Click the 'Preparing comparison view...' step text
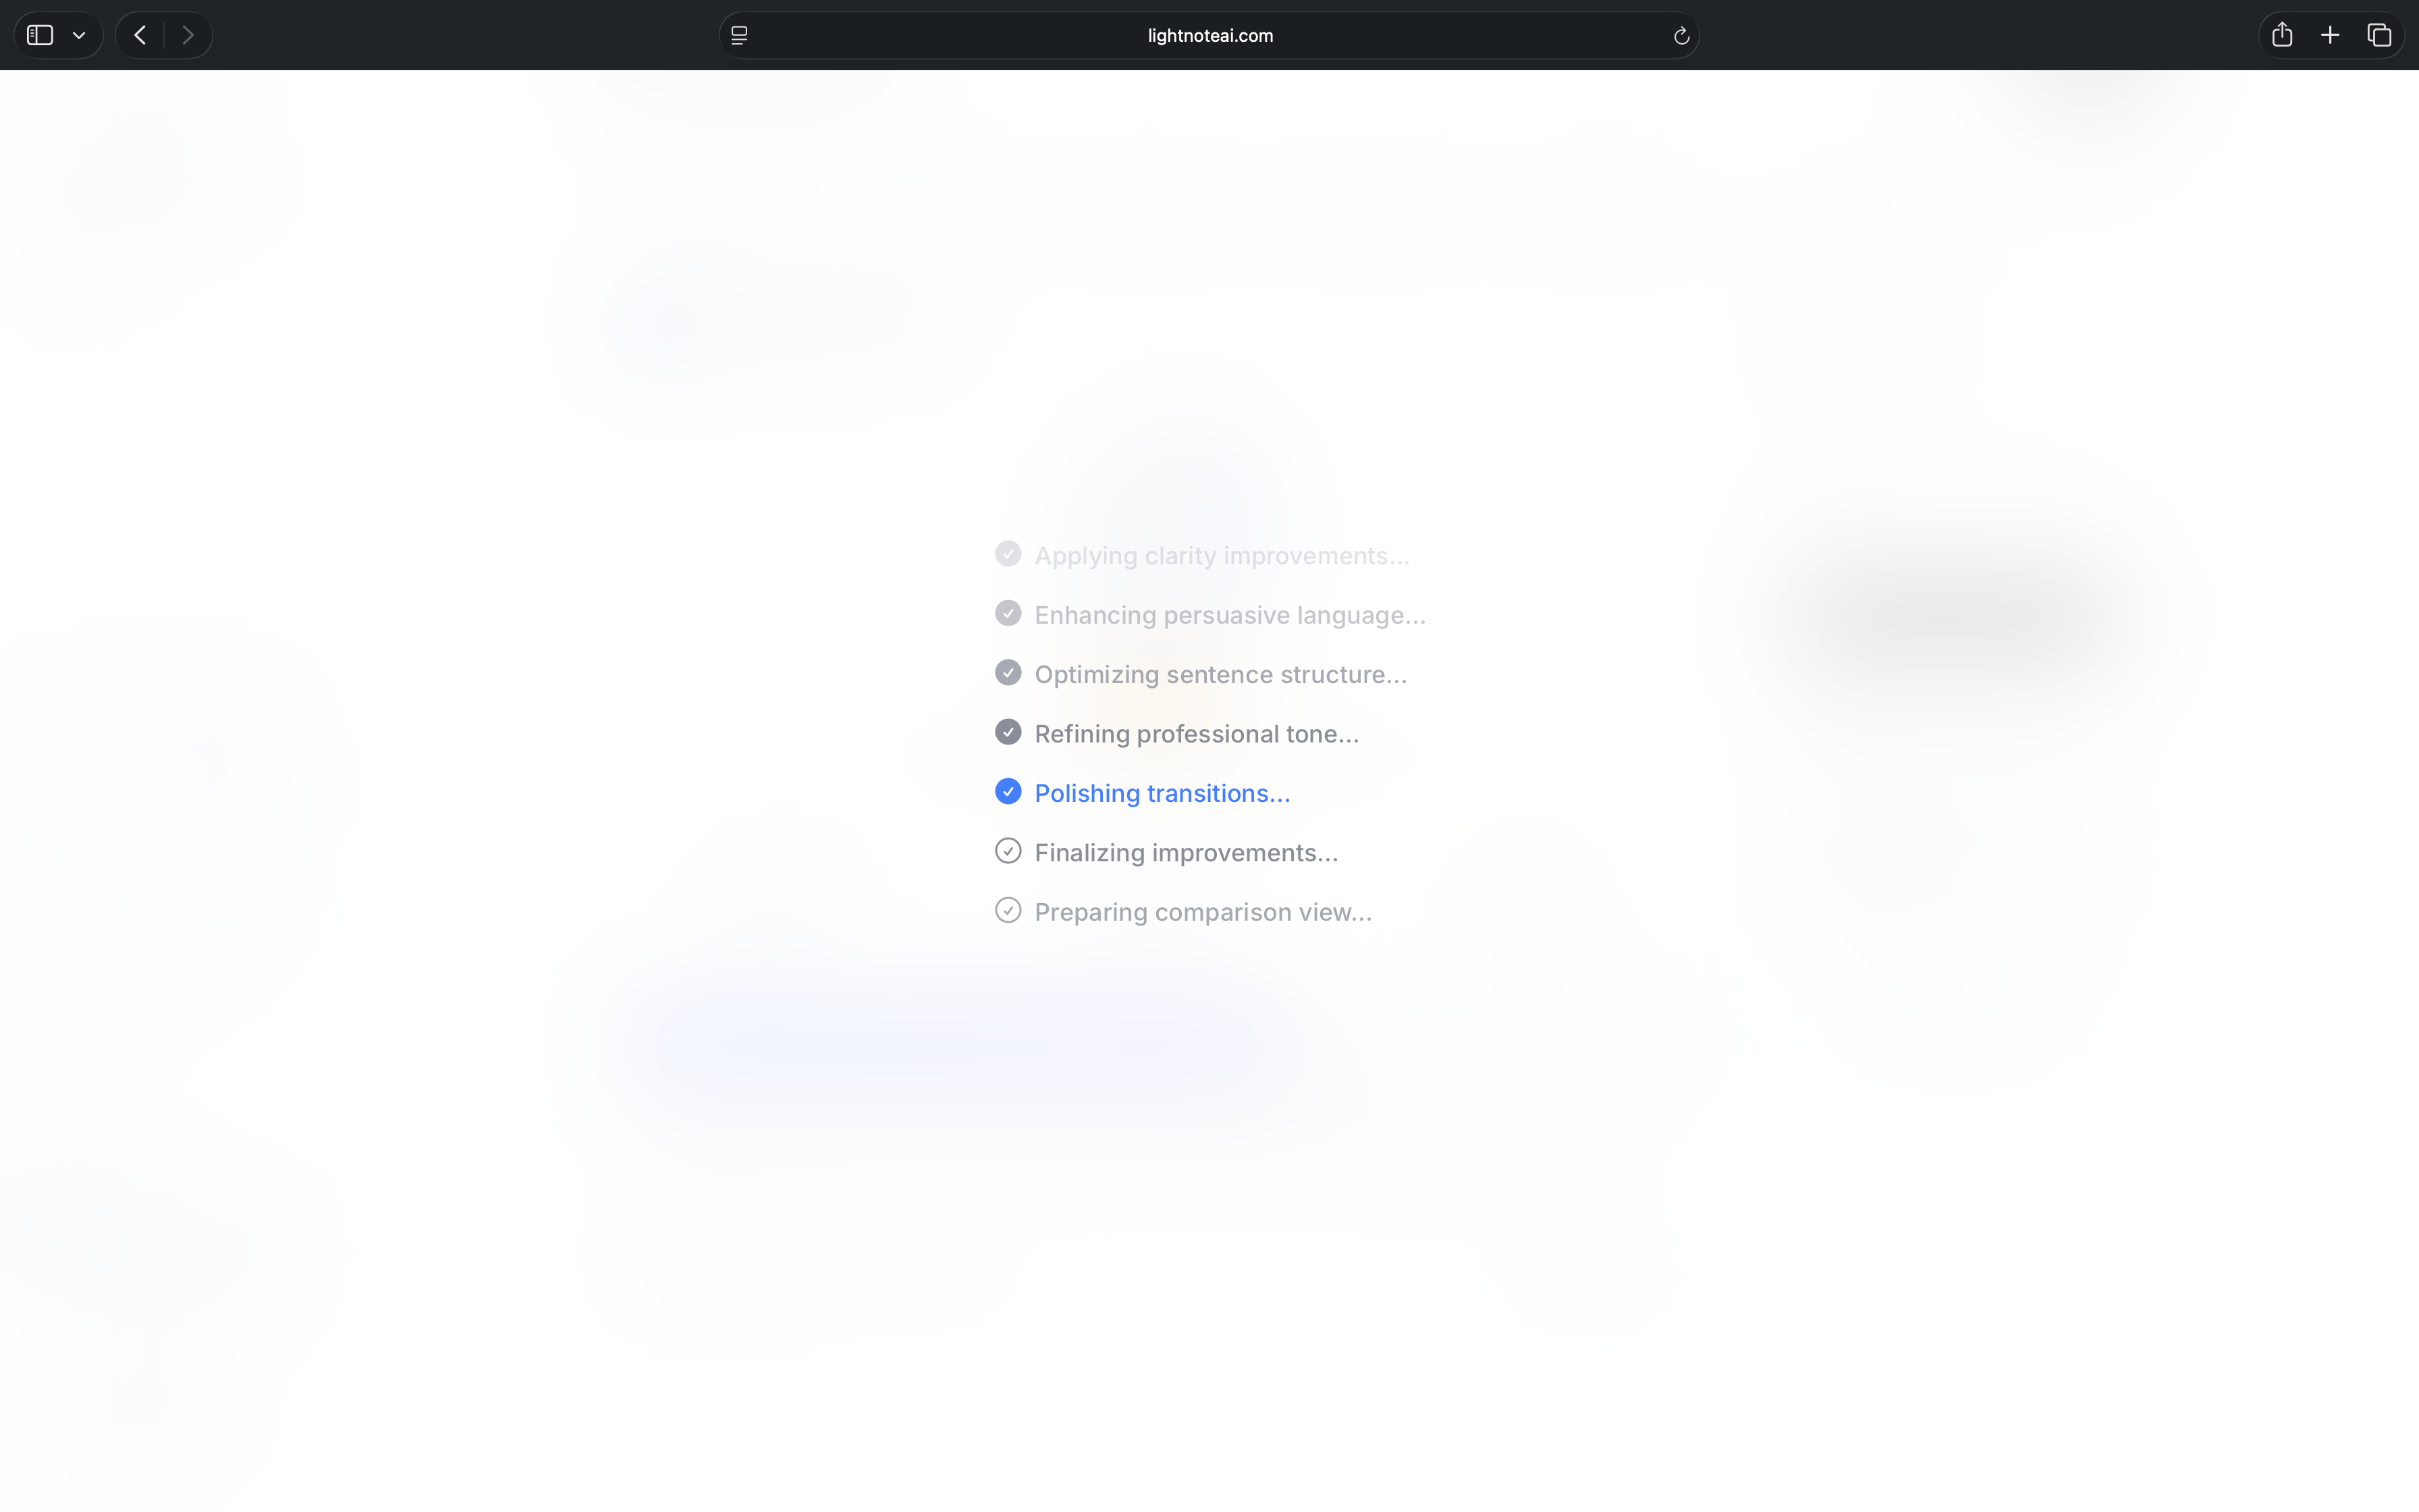Image resolution: width=2419 pixels, height=1512 pixels. point(1203,912)
